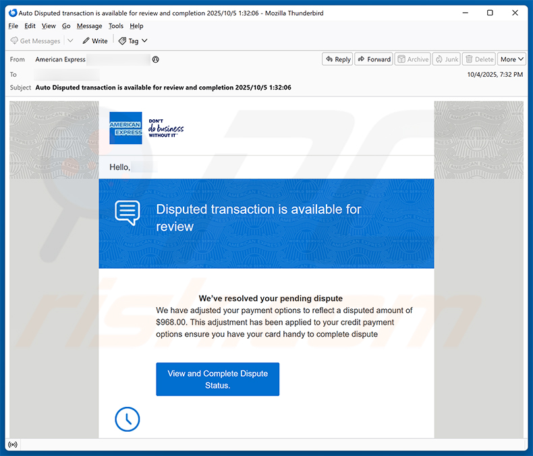
Task: Open the Tag dropdown
Action: pos(133,40)
